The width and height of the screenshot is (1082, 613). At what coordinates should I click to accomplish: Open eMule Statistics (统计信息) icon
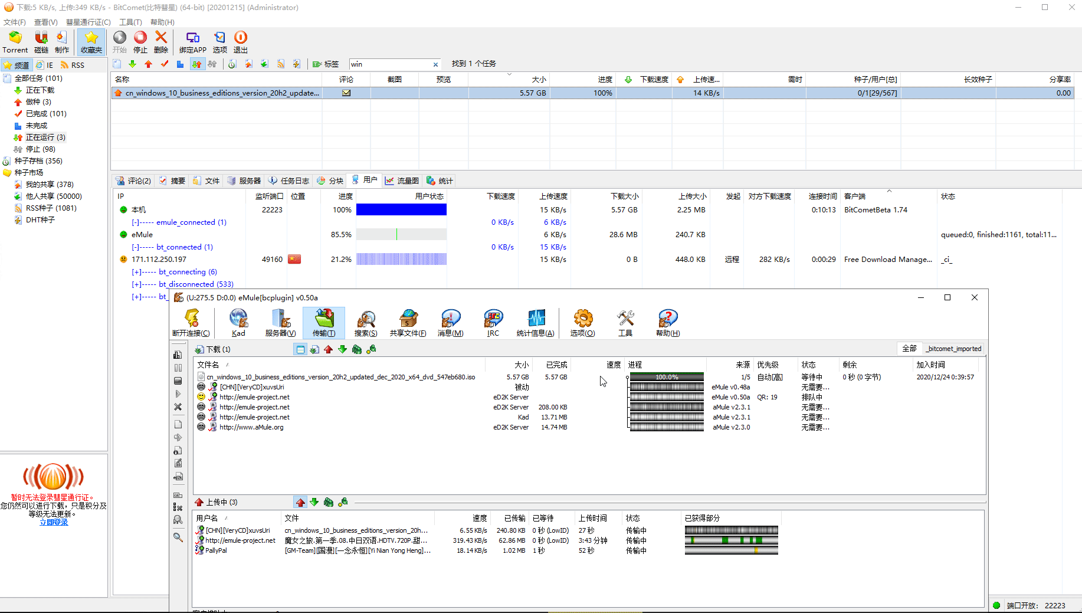(x=535, y=323)
